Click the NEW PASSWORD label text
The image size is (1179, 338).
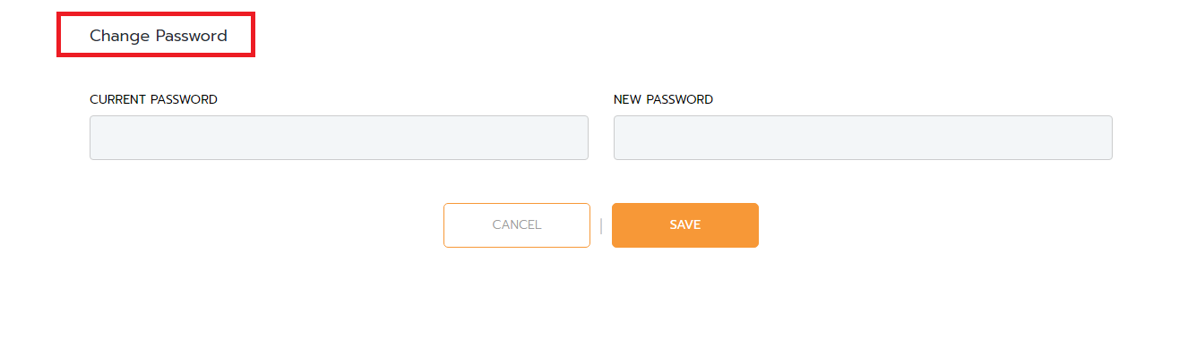point(663,99)
